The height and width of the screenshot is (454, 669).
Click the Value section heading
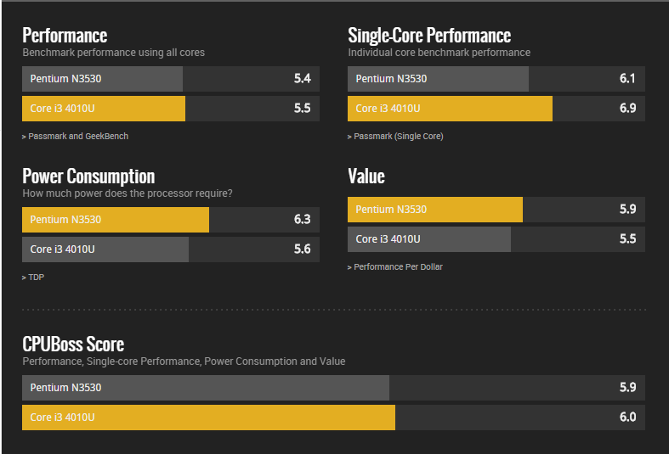coord(366,177)
